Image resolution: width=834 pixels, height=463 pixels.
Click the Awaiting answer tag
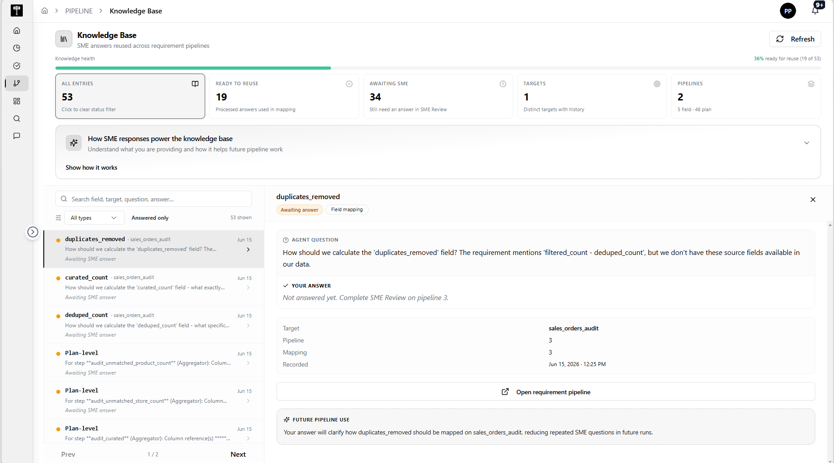click(299, 210)
